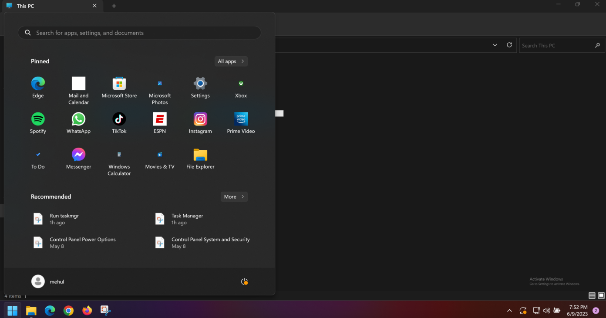Open a new File Explorer tab
This screenshot has width=606, height=318.
pos(114,6)
